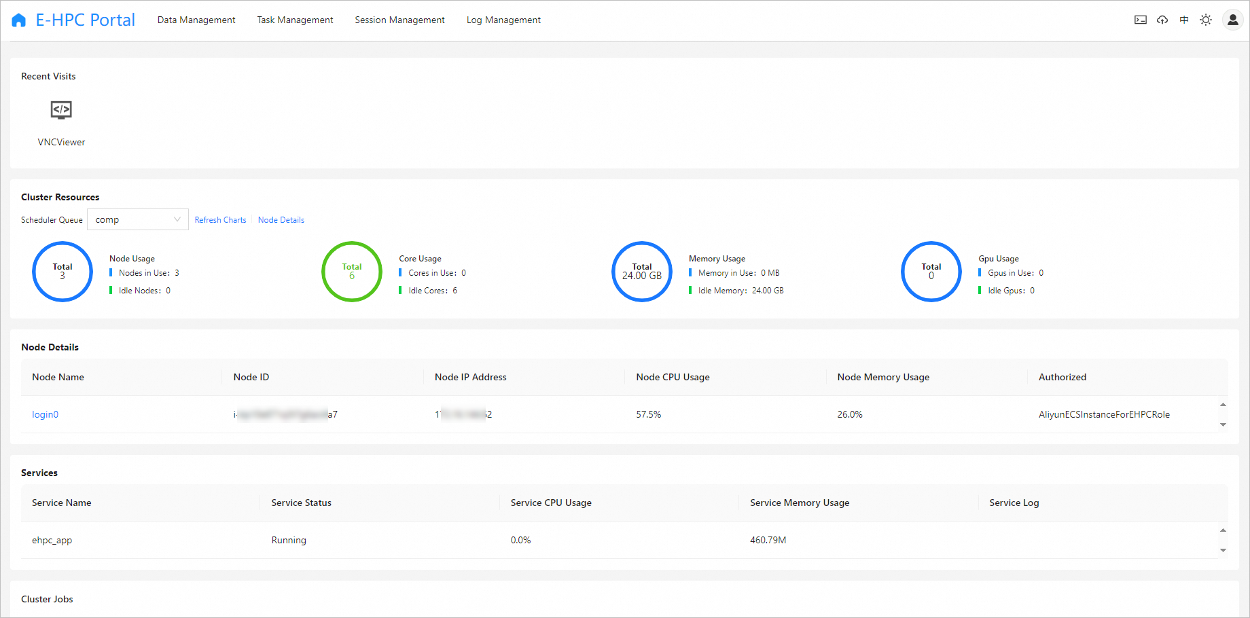
Task: Open the terminal console icon in header
Action: (1141, 20)
